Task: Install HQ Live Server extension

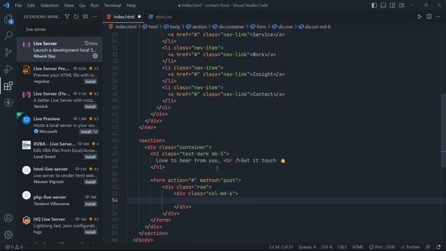Action: click(91, 232)
